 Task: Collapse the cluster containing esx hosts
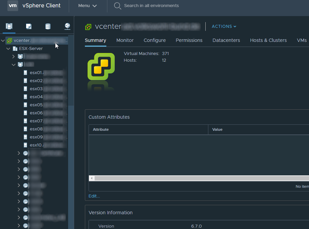pos(13,65)
